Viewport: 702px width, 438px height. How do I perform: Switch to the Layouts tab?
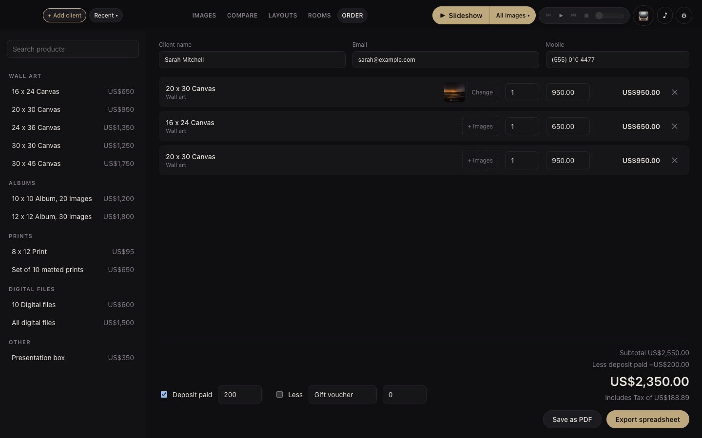pyautogui.click(x=283, y=16)
